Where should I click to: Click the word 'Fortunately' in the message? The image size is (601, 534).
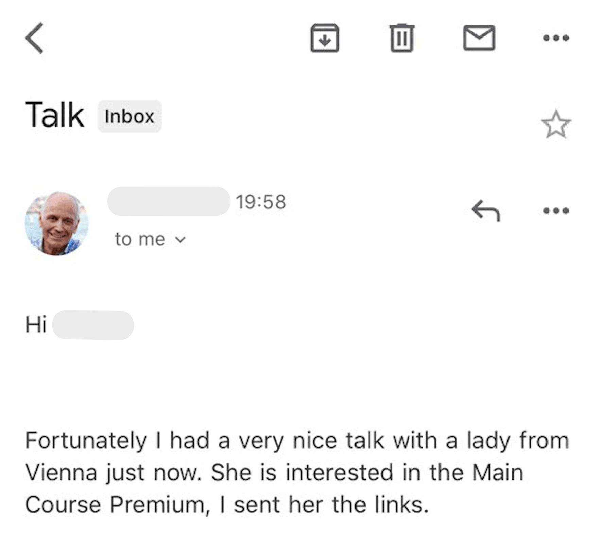pyautogui.click(x=86, y=441)
